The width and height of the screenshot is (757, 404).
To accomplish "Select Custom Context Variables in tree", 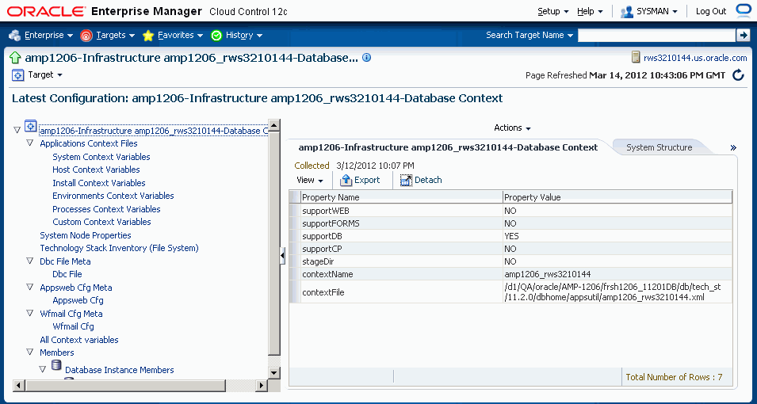I will 101,222.
